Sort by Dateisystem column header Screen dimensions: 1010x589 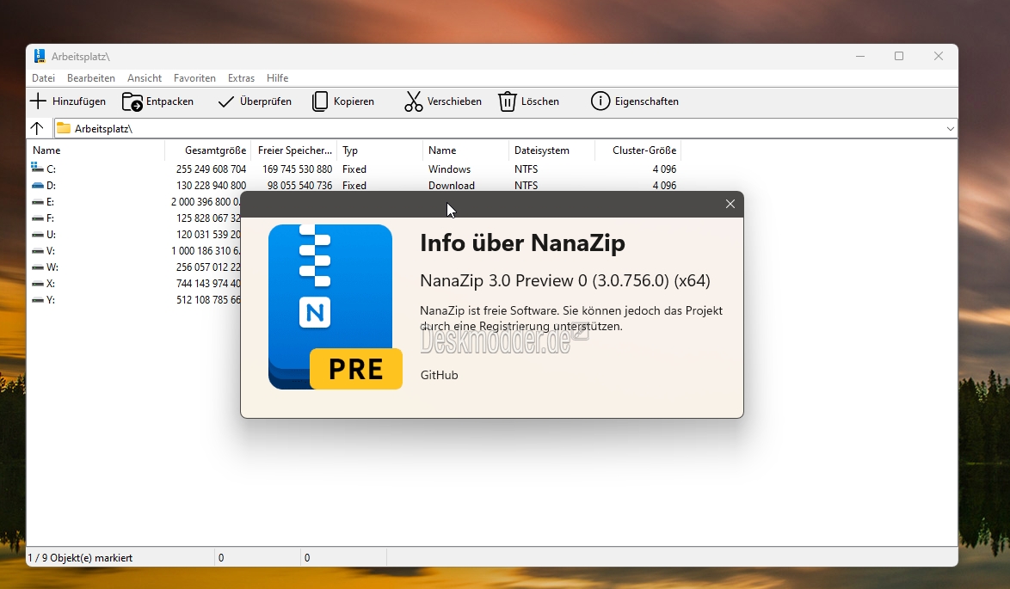(551, 150)
